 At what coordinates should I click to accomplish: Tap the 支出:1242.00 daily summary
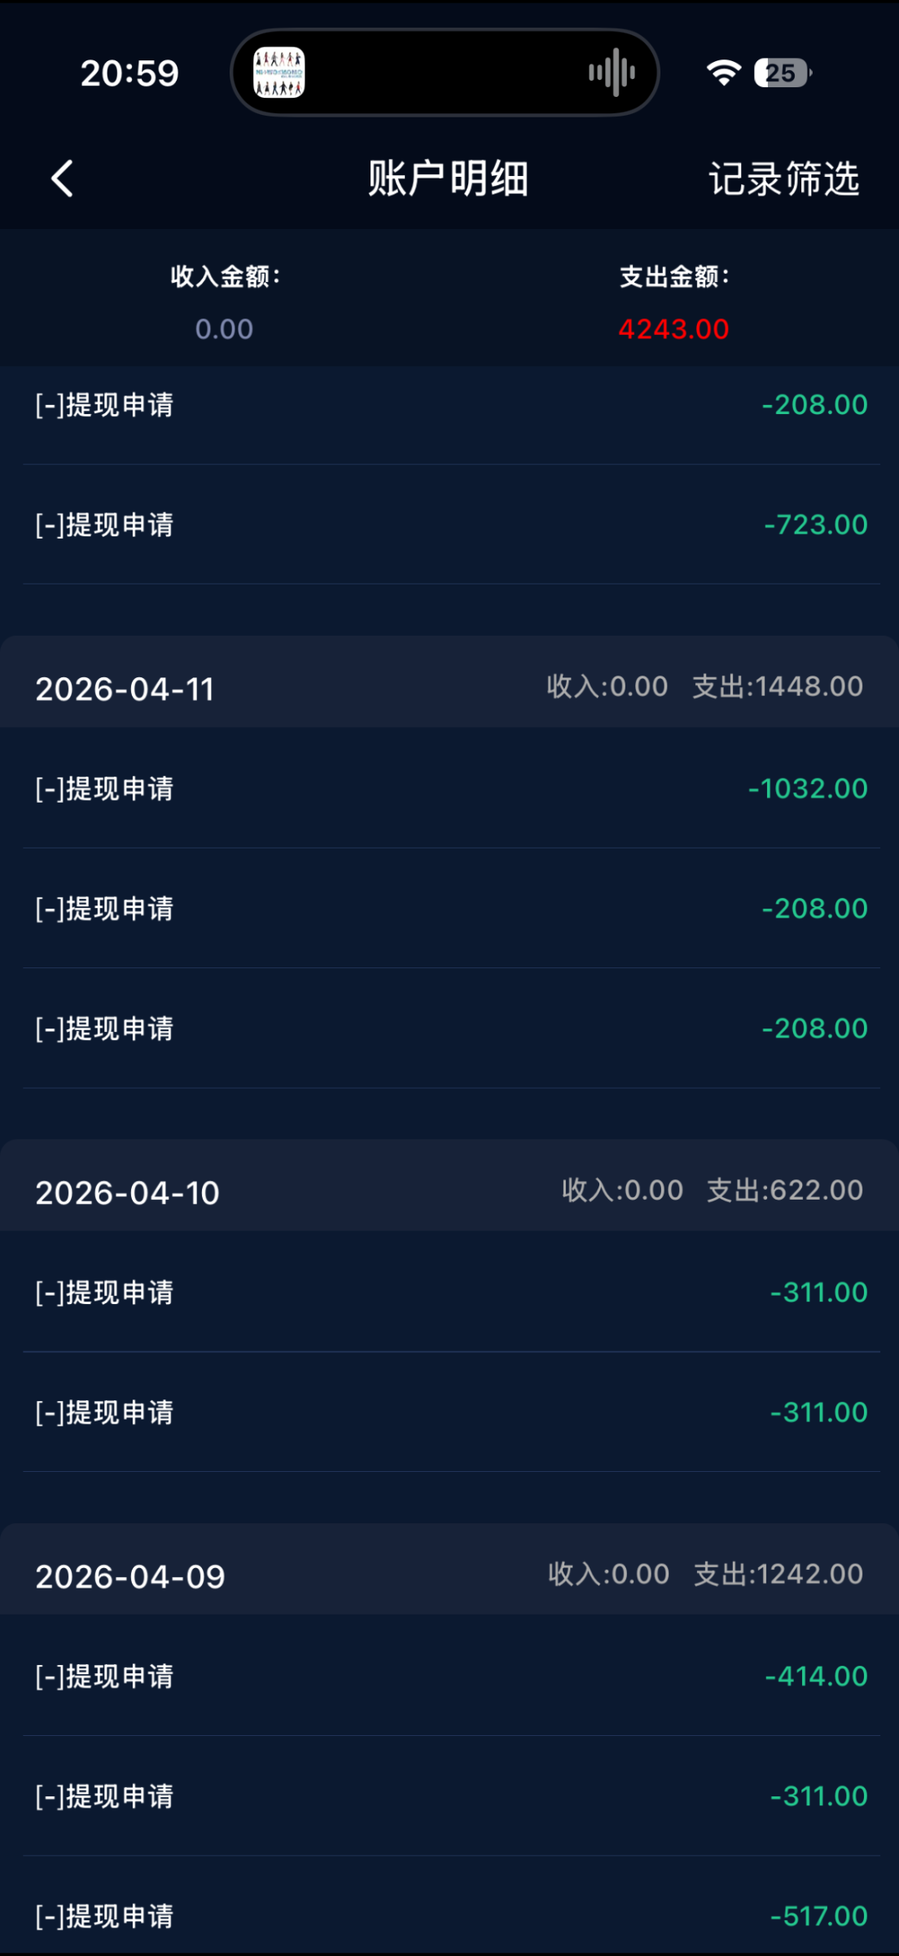[x=778, y=1575]
